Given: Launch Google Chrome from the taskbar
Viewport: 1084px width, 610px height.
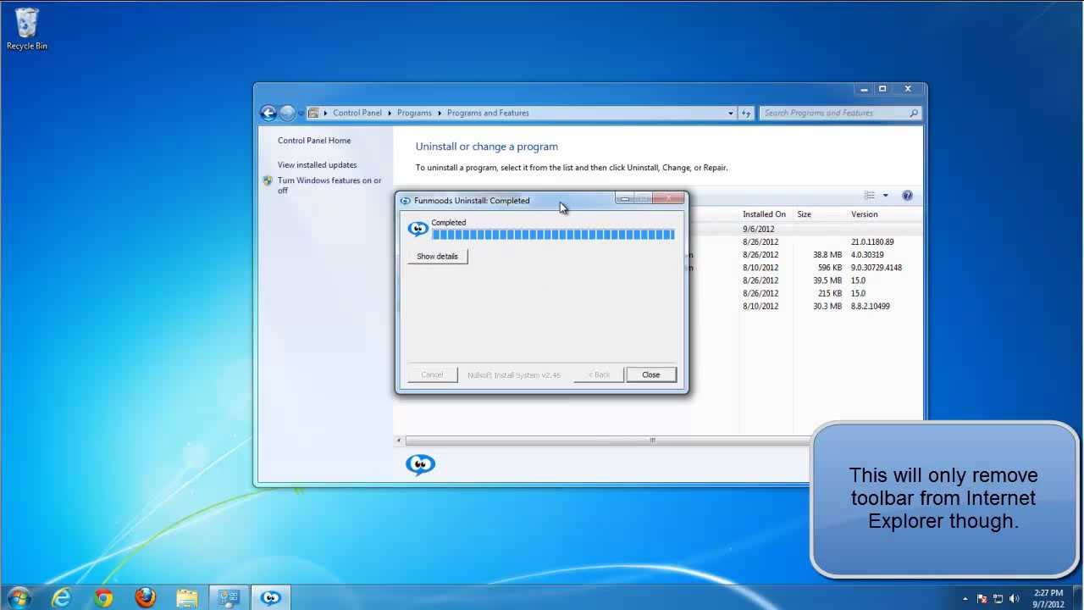Looking at the screenshot, I should point(103,598).
